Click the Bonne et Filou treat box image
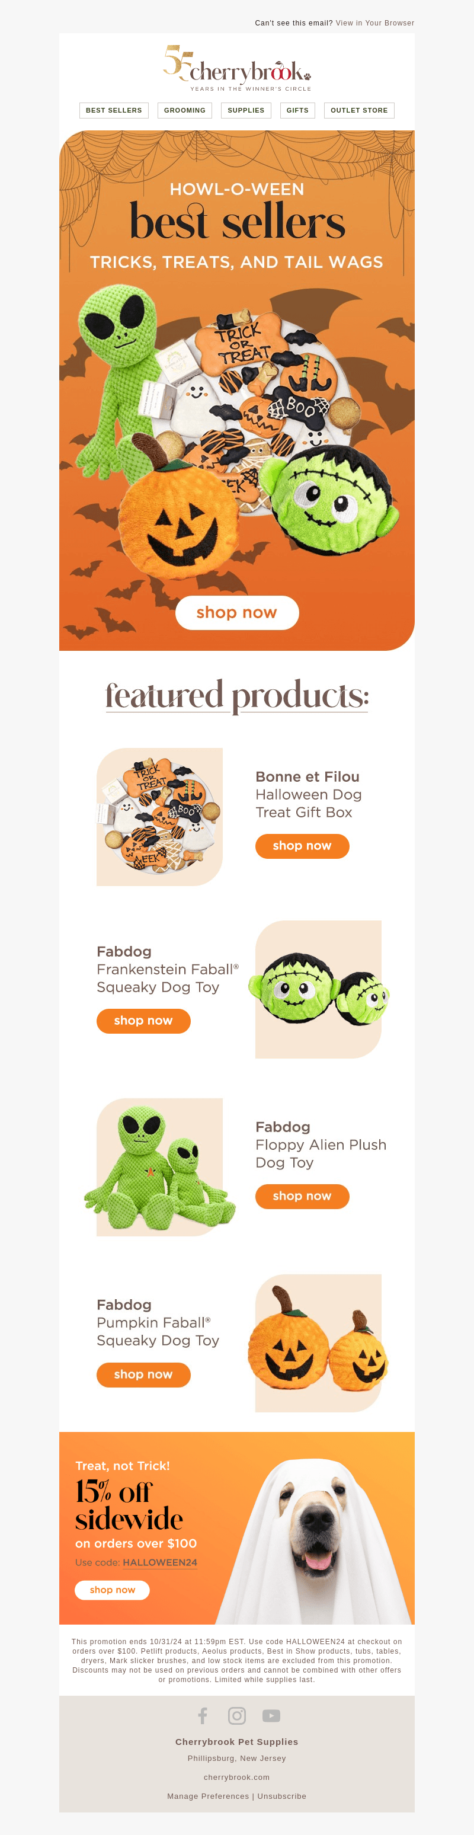This screenshot has width=474, height=1835. coord(160,817)
